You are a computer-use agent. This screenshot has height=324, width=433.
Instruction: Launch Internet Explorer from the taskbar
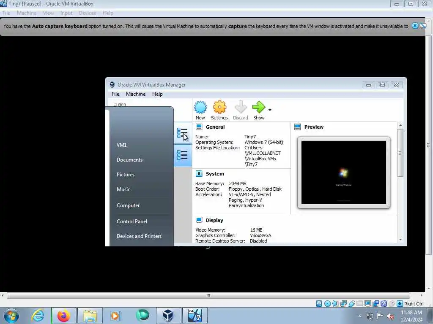(x=38, y=316)
